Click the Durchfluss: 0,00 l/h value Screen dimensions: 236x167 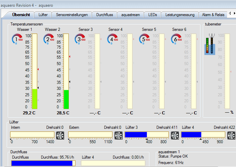pos(128,157)
